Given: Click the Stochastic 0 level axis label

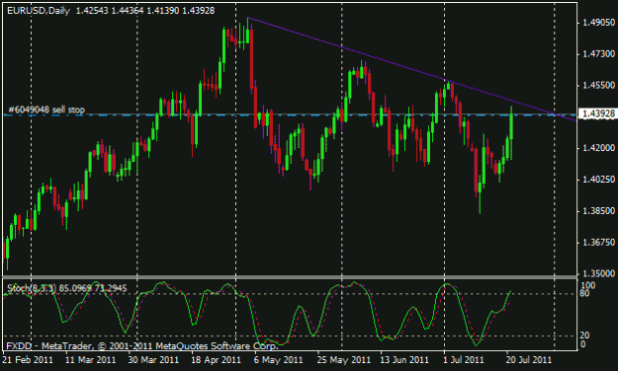Looking at the screenshot, I should click(x=583, y=344).
